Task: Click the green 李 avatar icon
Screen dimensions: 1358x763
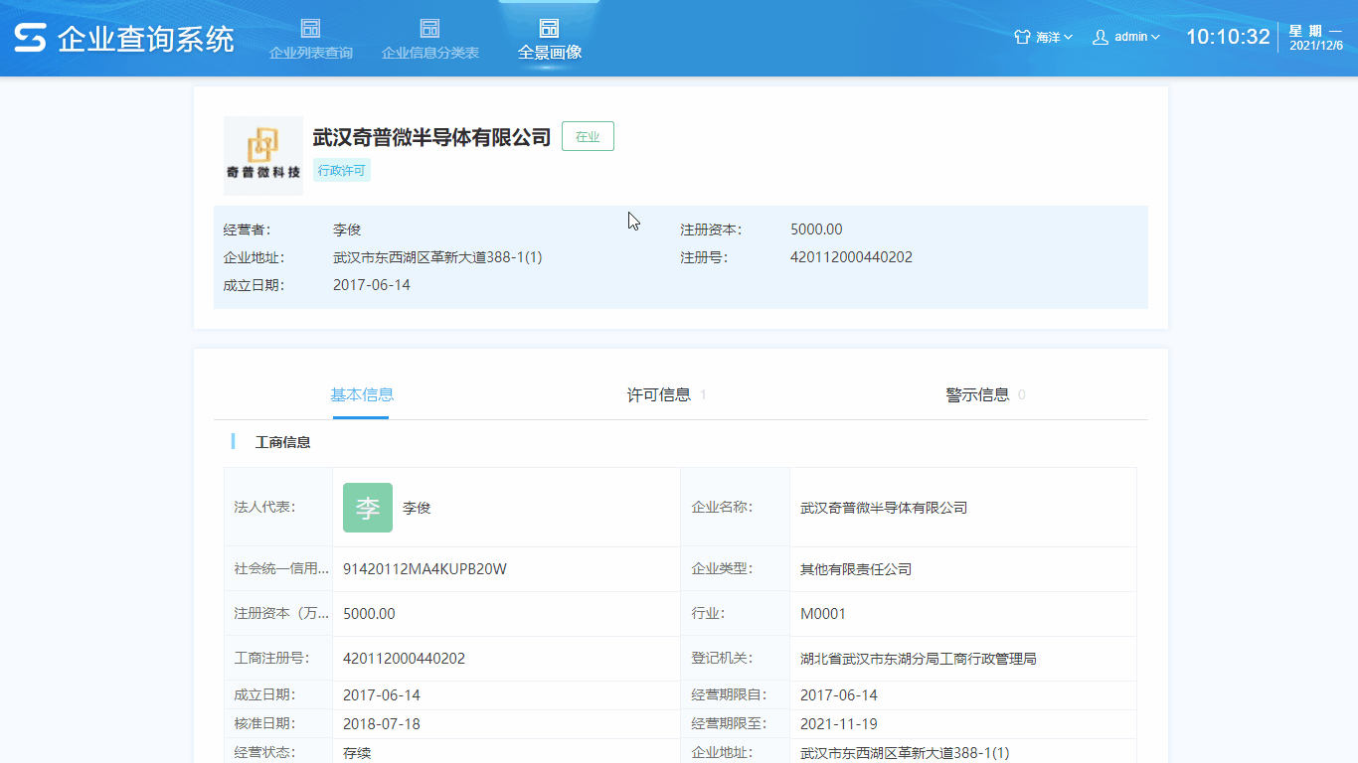Action: pos(368,508)
